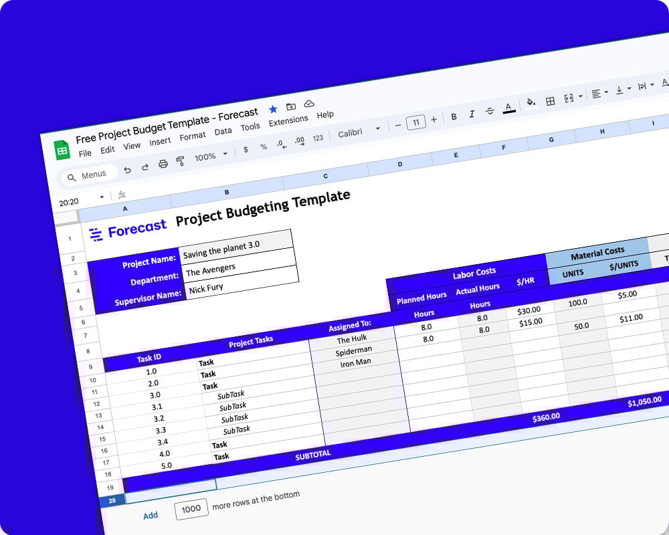The height and width of the screenshot is (535, 669).
Task: Click the document title text
Action: pos(167,126)
